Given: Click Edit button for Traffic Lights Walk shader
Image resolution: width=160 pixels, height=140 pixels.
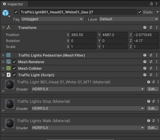Looking at the screenshot, I should (x=153, y=128).
